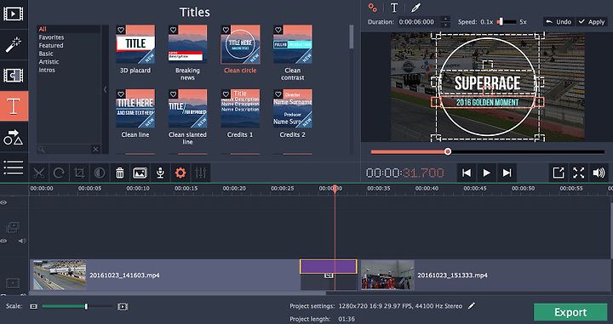
Task: Select the Titles tab with T icon
Action: point(14,106)
